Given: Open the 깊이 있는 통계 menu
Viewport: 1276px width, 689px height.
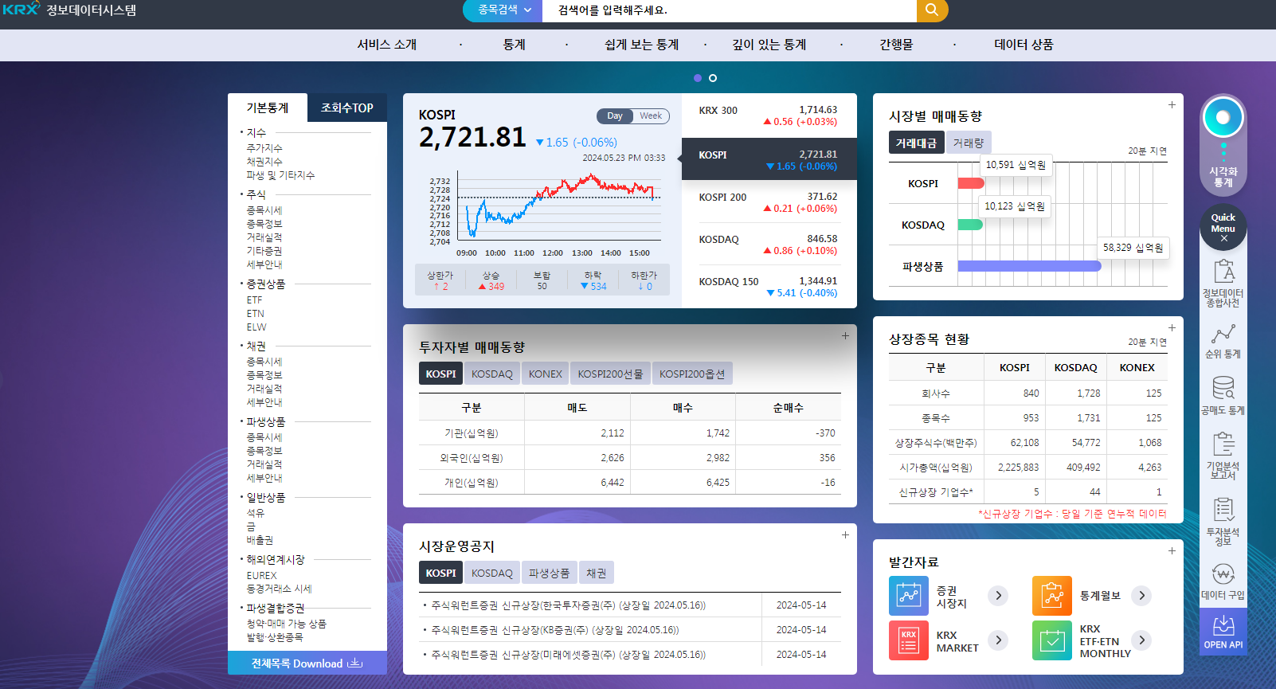Looking at the screenshot, I should [769, 45].
